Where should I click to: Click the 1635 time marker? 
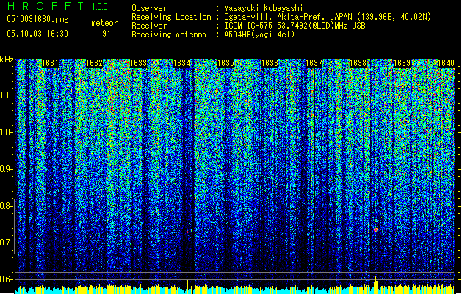pyautogui.click(x=225, y=64)
